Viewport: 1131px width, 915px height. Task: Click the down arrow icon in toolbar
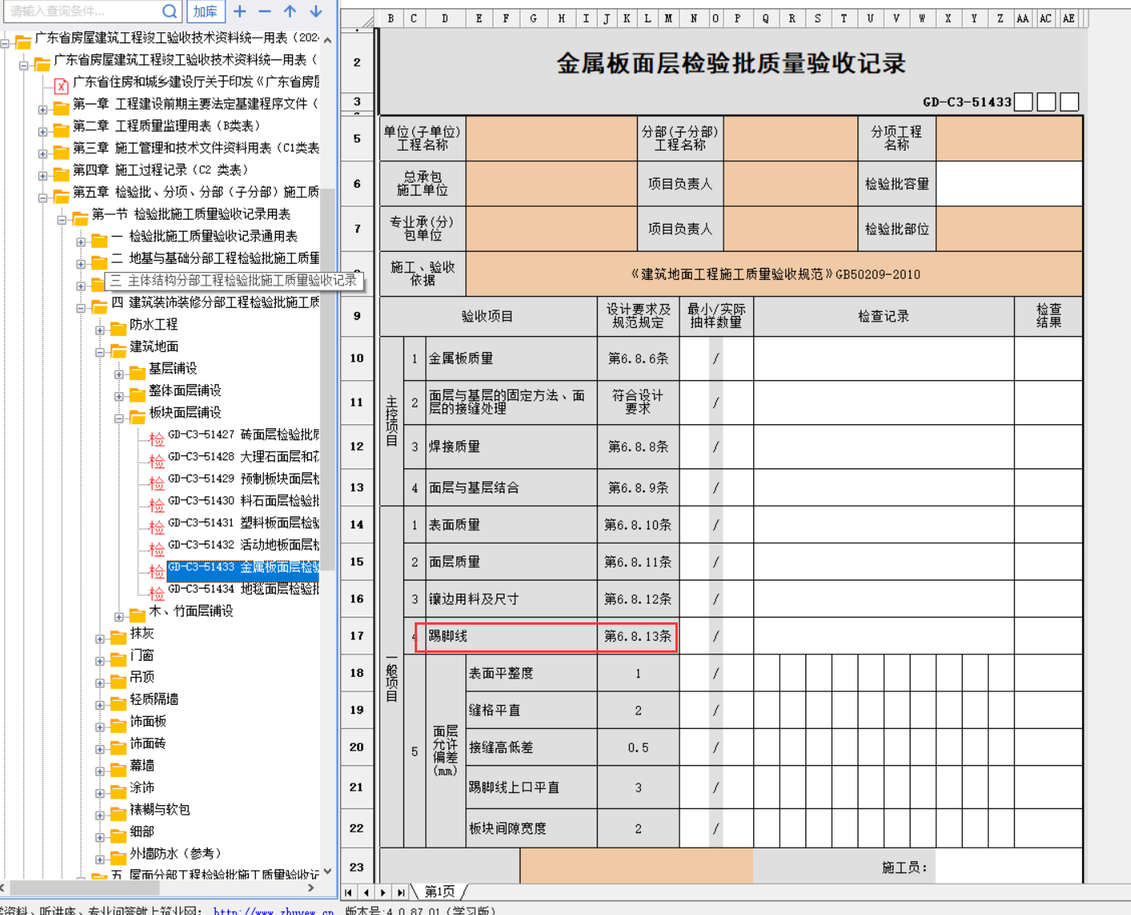(x=316, y=11)
